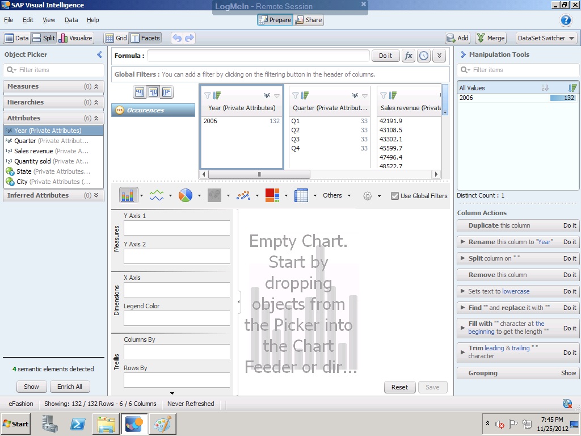Select the line chart type icon
This screenshot has height=436, width=581.
coord(157,195)
